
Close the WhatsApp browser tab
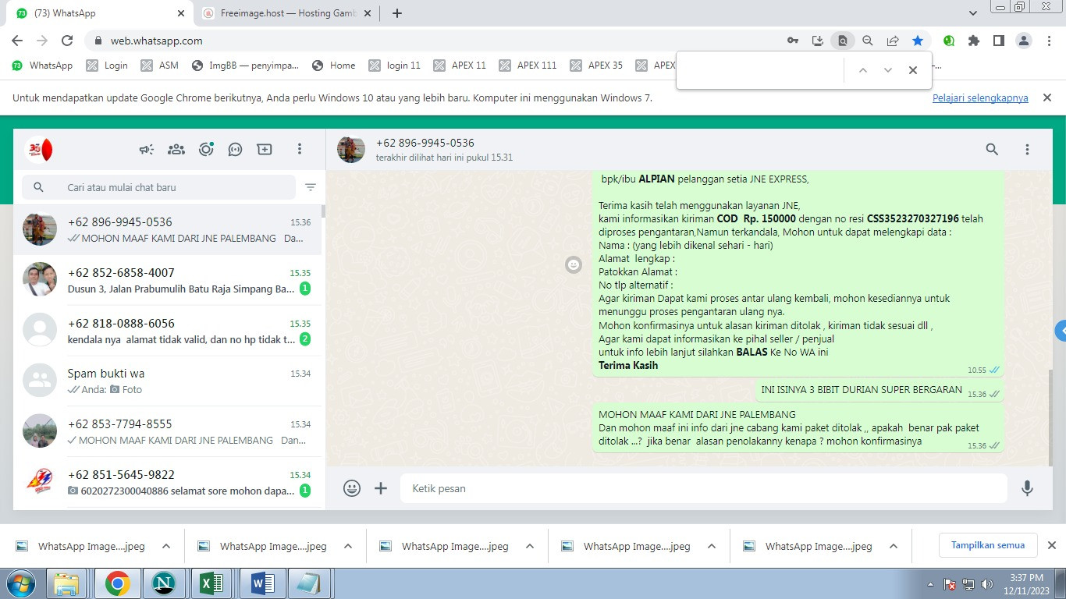pos(181,13)
